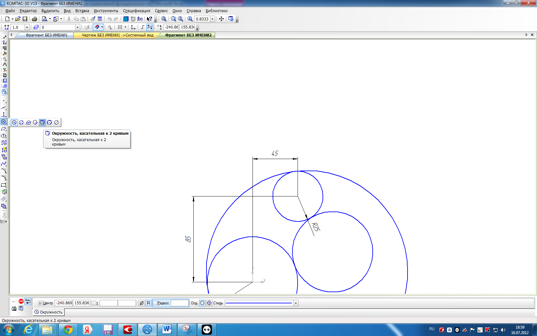This screenshot has height=336, width=537.
Task: Click the red STOP command button
Action: (x=21, y=301)
